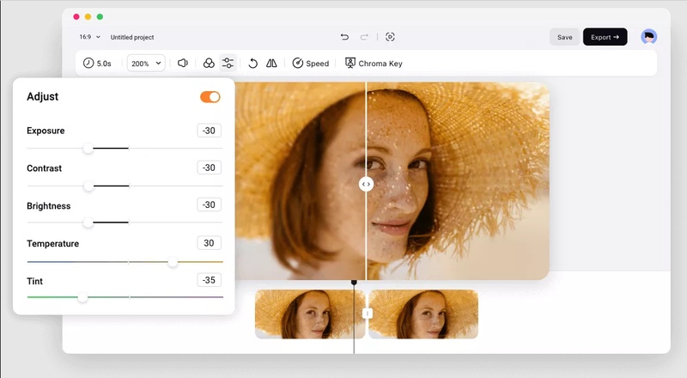Select the adjust sliders icon
687x378 pixels.
[228, 63]
